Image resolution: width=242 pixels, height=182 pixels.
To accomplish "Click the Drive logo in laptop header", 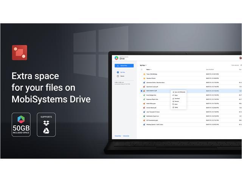I will pyautogui.click(x=116, y=58).
